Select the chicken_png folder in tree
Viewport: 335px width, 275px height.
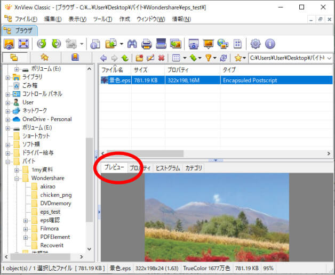point(56,195)
